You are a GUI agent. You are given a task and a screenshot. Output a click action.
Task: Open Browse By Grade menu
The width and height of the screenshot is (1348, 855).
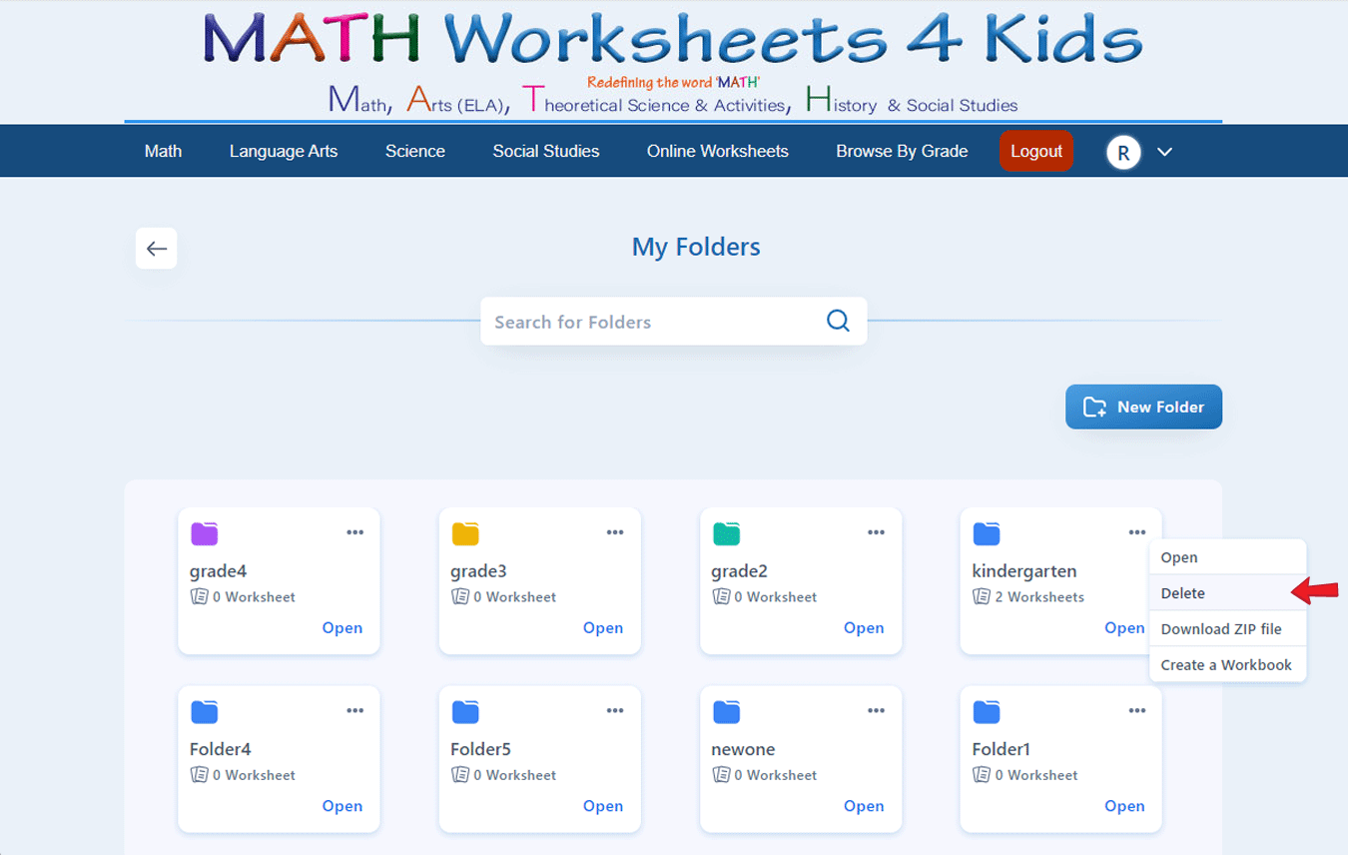pyautogui.click(x=902, y=151)
